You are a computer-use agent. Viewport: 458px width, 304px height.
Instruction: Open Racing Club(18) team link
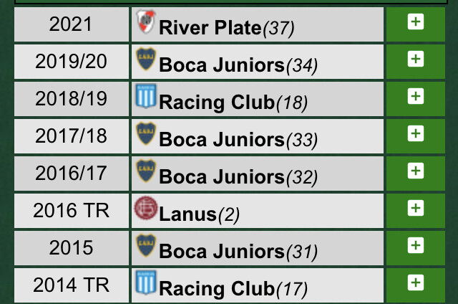pos(233,103)
